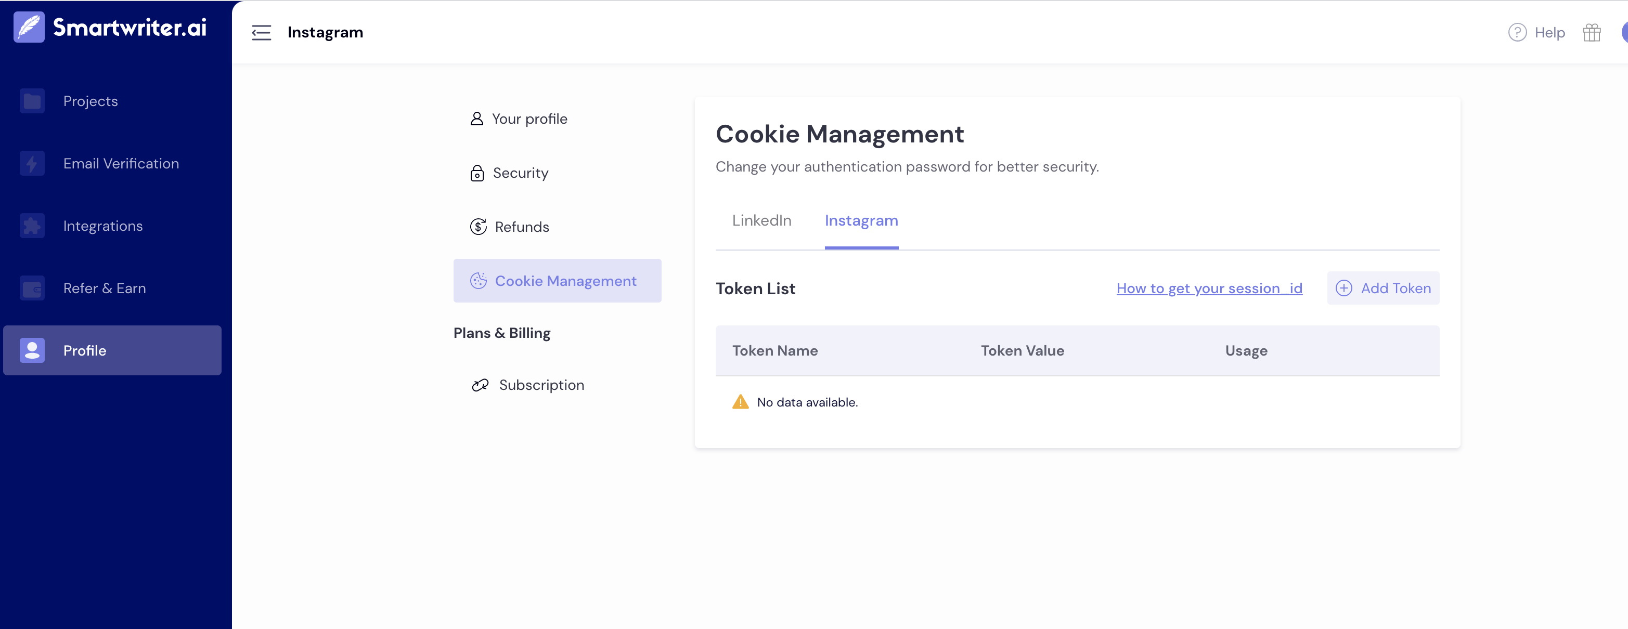Select the Profile person icon in sidebar
1628x629 pixels.
tap(32, 350)
